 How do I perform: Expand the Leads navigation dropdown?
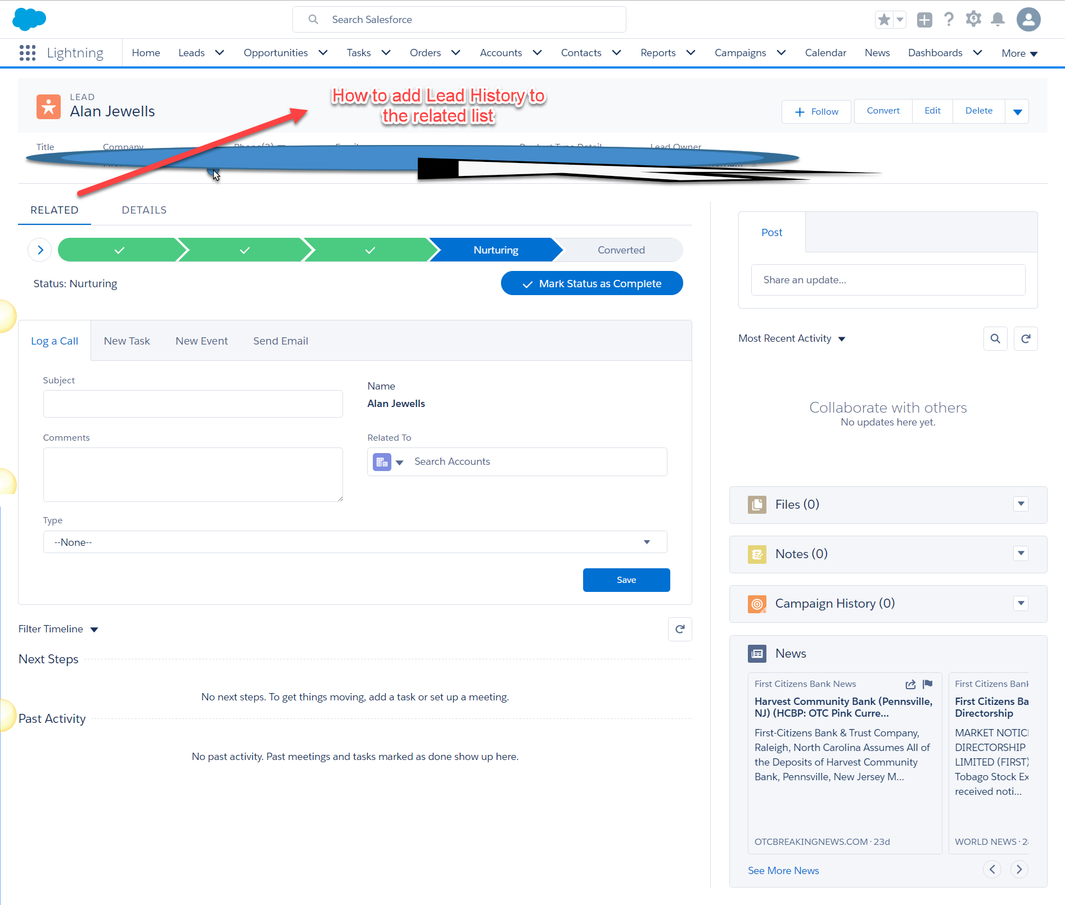tap(219, 53)
